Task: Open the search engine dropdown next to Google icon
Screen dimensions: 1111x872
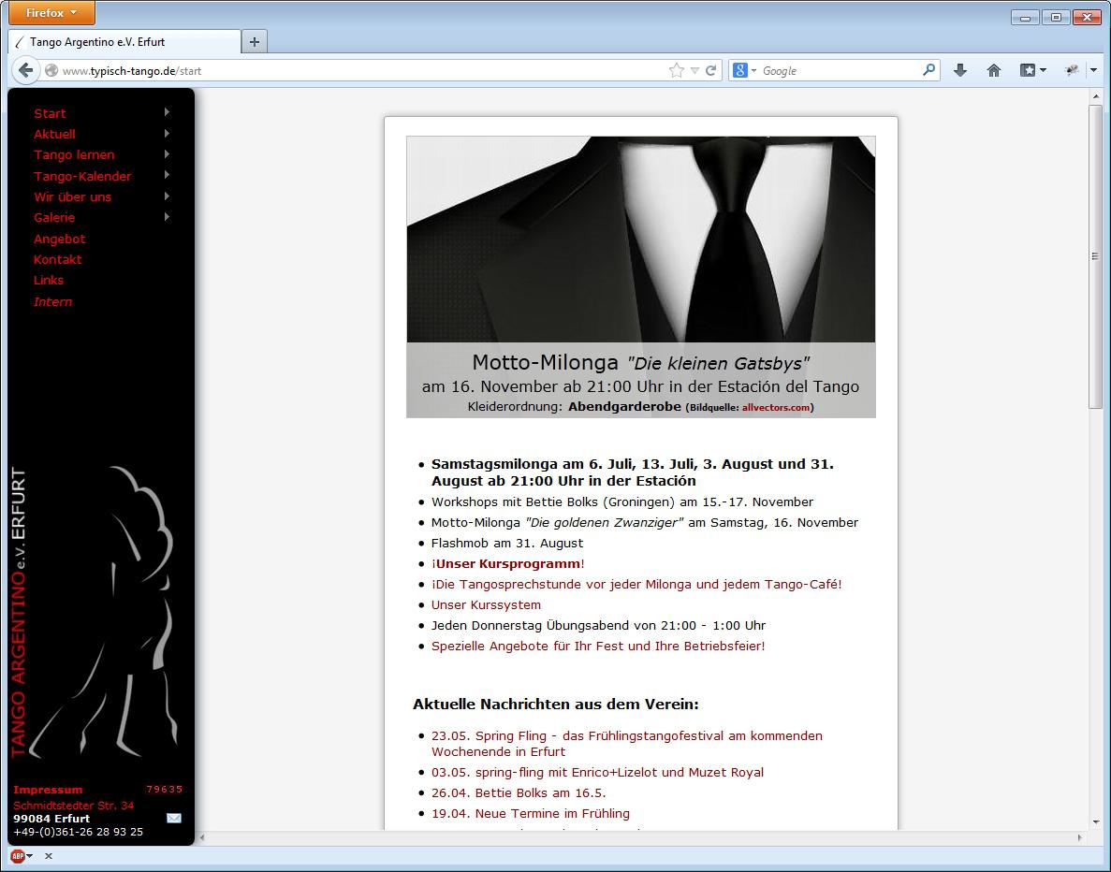Action: [745, 70]
